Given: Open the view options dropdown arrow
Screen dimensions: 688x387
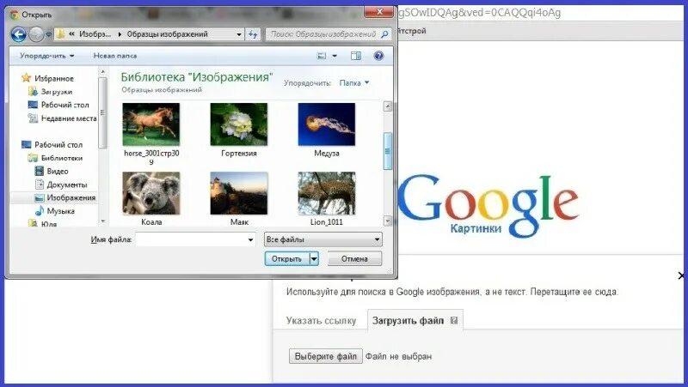Looking at the screenshot, I should pos(335,56).
